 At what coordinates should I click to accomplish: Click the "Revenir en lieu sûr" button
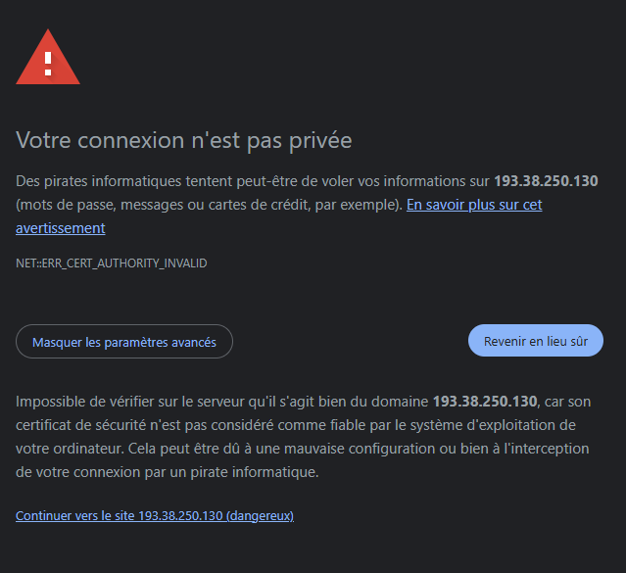tap(535, 341)
